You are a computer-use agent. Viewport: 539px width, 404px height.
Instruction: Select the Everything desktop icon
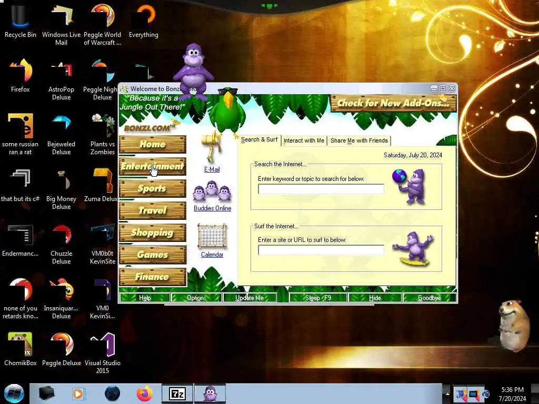click(143, 21)
